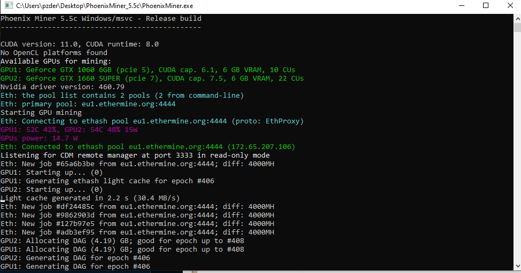Image resolution: width=521 pixels, height=273 pixels.
Task: Click the 'CUDA version: 11.0' line
Action: (80, 44)
